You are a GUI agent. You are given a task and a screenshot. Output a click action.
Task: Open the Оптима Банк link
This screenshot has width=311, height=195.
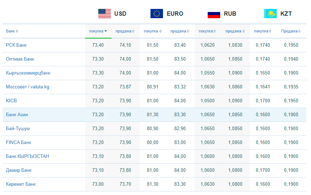[x=20, y=59]
